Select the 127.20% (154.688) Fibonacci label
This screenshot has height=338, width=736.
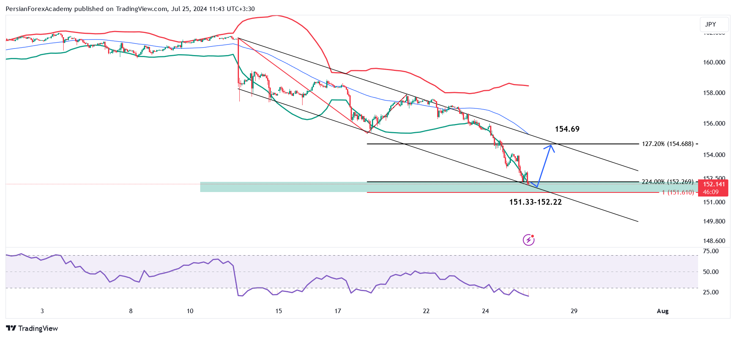[x=667, y=144]
